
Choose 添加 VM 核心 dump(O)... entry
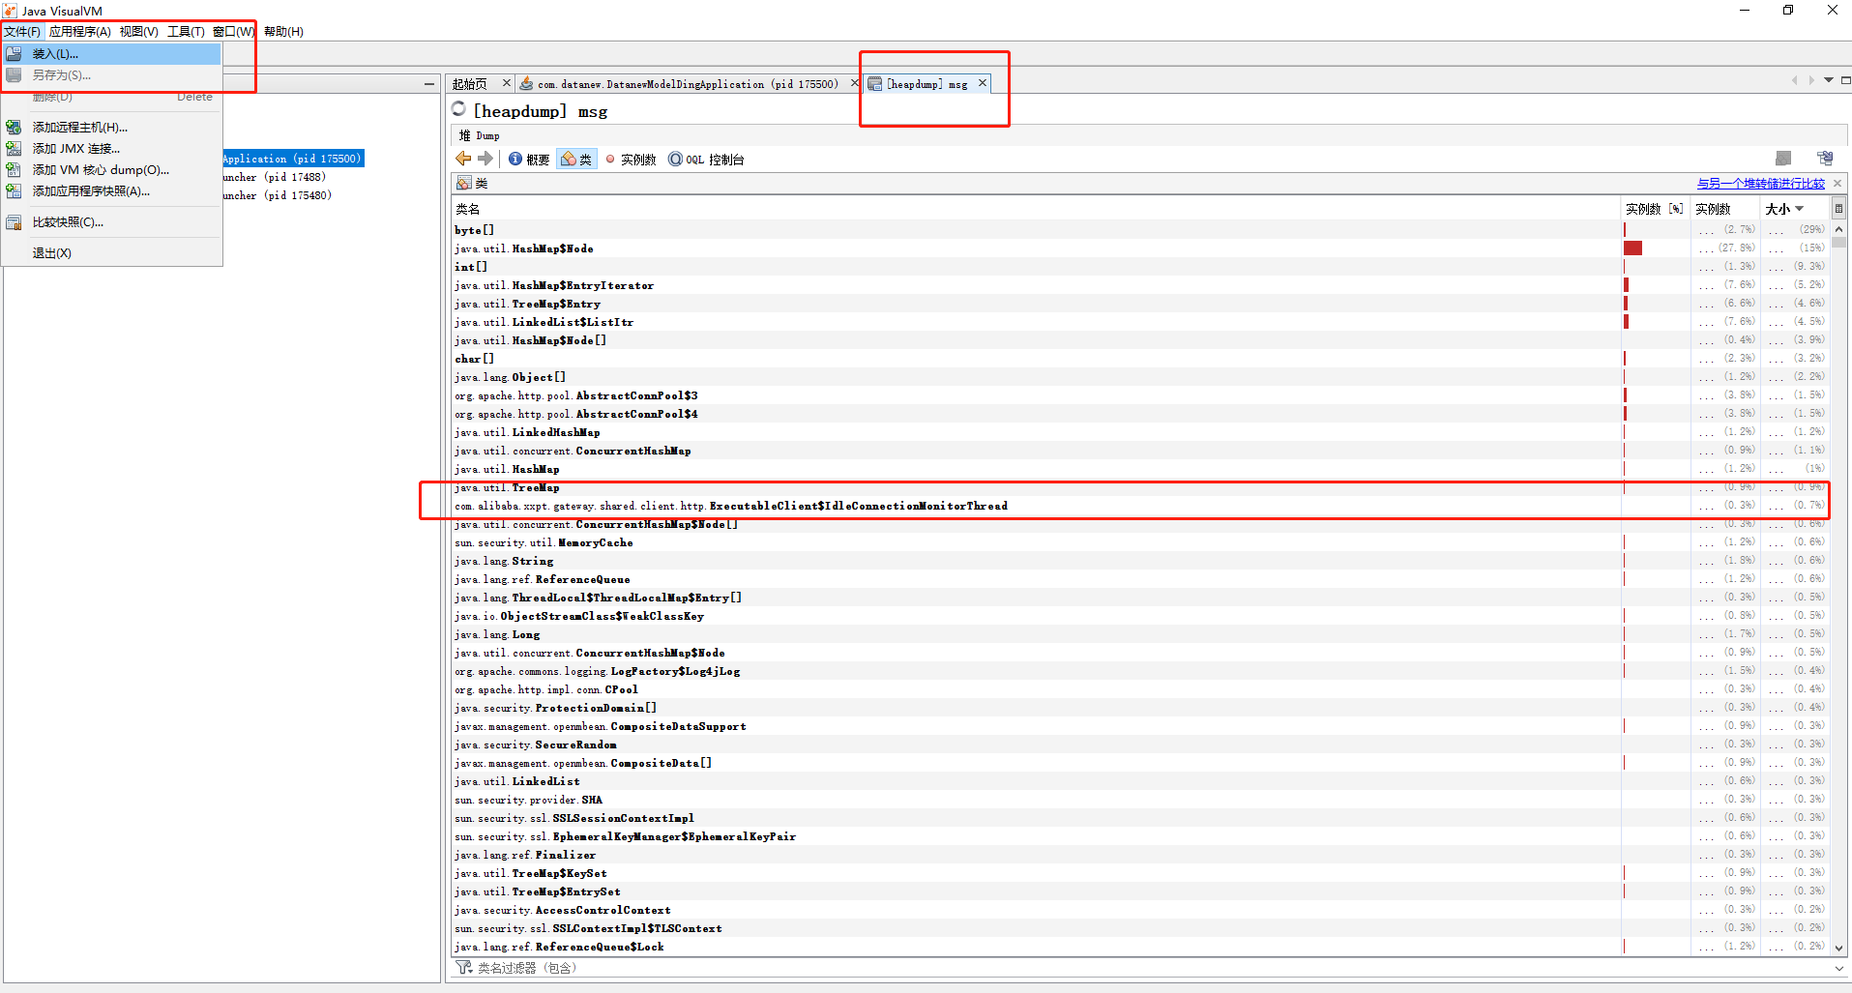pyautogui.click(x=111, y=170)
